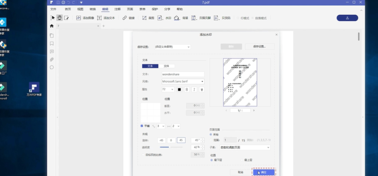Open the 页眉页脚 header footer tool
378x176 pixels.
(x=194, y=18)
